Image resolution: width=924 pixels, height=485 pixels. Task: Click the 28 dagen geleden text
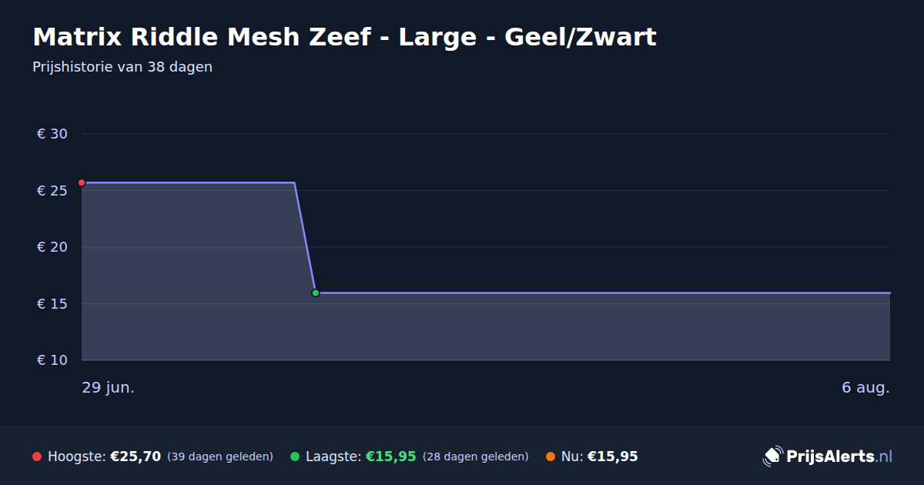click(476, 457)
